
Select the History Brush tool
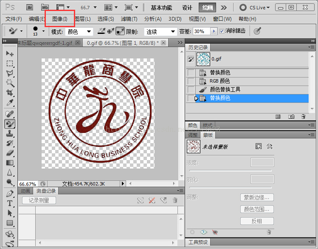(9, 143)
